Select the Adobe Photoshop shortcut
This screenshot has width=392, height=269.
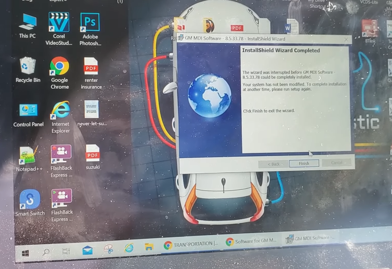(90, 29)
